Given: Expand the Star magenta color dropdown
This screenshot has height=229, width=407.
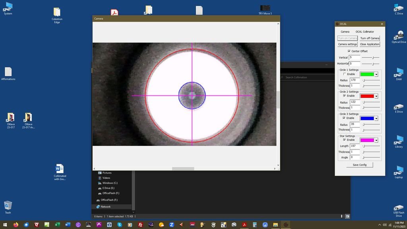Looking at the screenshot, I should pos(376,140).
